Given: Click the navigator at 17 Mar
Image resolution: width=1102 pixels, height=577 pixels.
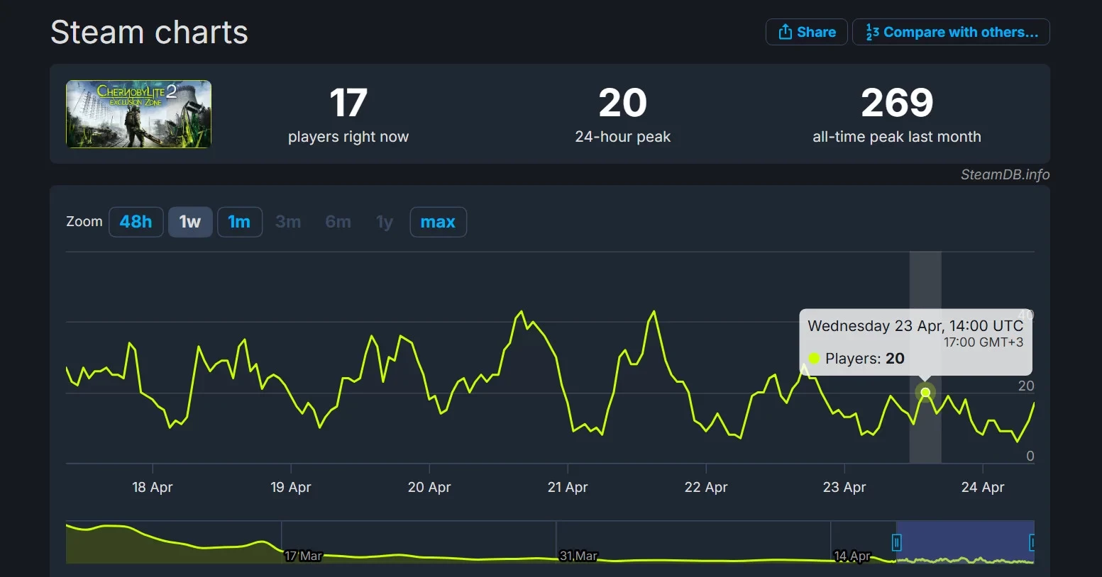Looking at the screenshot, I should [303, 556].
